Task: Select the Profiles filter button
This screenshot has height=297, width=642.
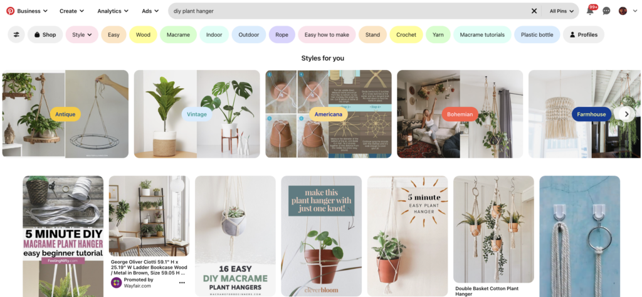Action: (x=584, y=35)
